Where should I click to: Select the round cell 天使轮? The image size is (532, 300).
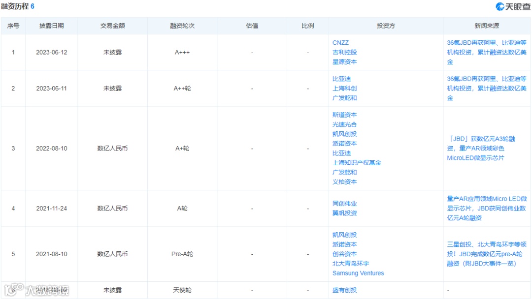coord(182,290)
